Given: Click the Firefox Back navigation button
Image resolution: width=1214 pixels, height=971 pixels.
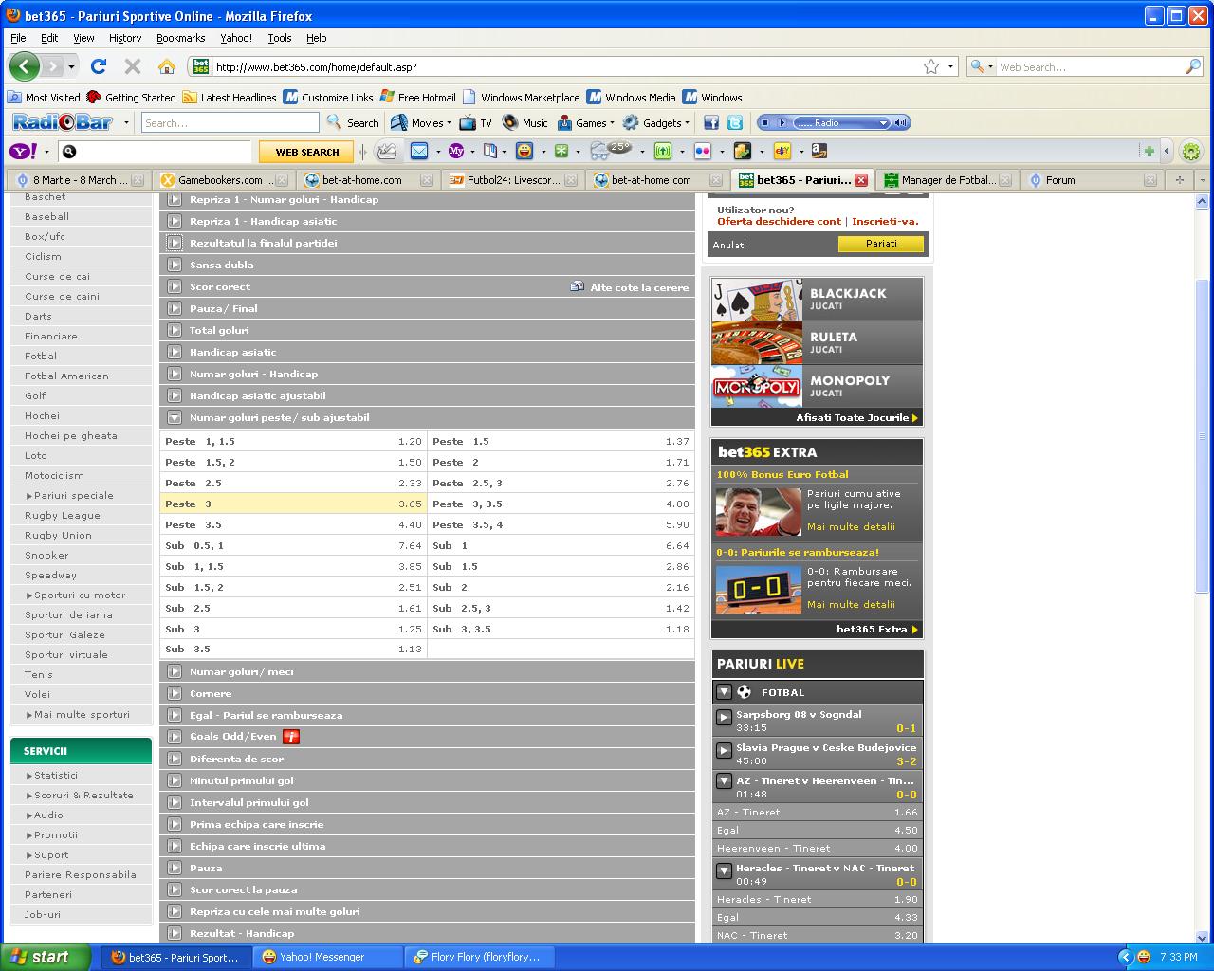Looking at the screenshot, I should [25, 66].
